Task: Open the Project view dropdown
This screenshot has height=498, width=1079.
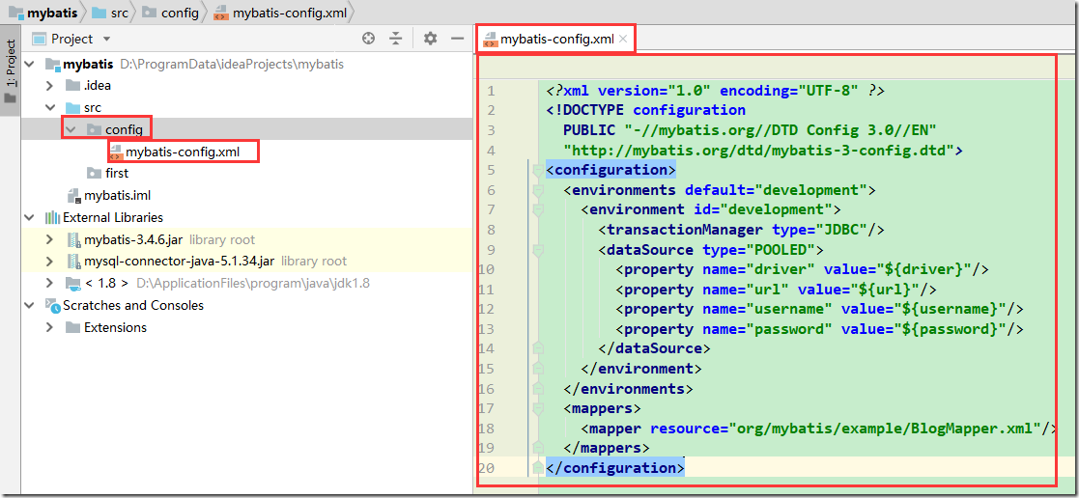Action: [x=106, y=40]
